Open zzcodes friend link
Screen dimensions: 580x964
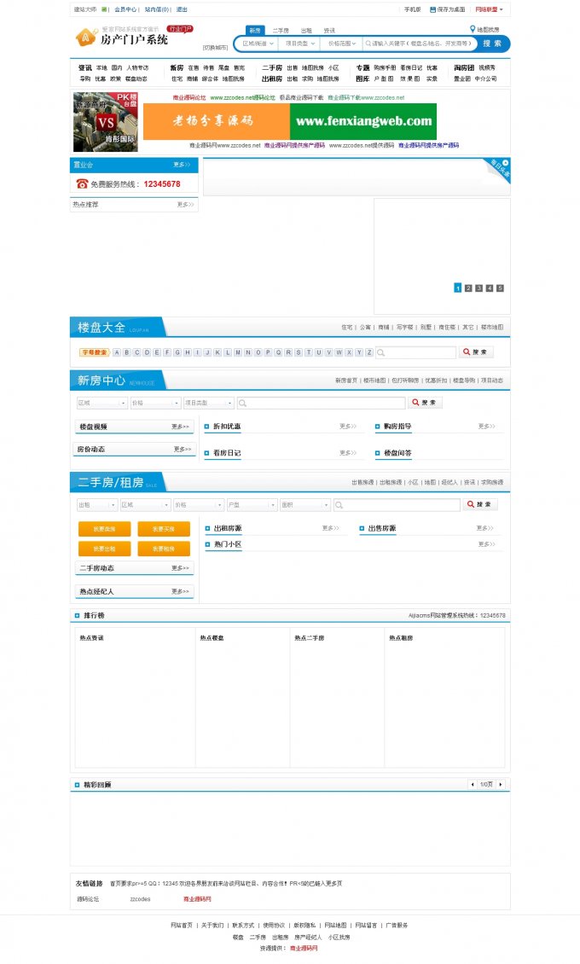(140, 899)
